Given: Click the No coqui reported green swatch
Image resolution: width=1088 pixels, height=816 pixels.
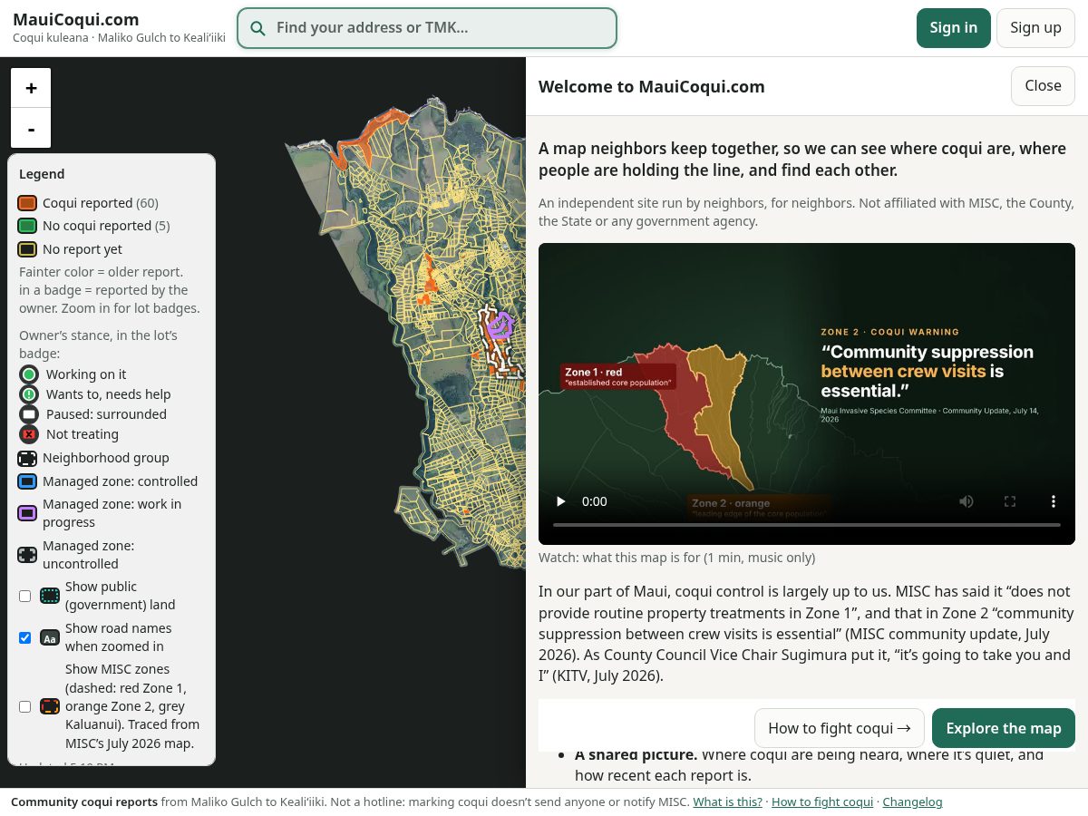Looking at the screenshot, I should (27, 226).
